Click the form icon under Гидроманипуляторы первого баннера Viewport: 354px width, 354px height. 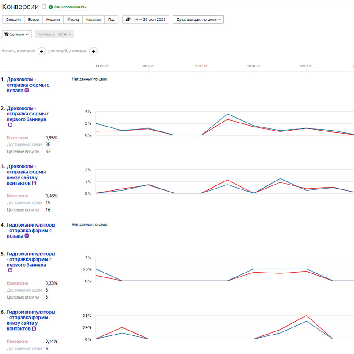[x=10, y=270]
